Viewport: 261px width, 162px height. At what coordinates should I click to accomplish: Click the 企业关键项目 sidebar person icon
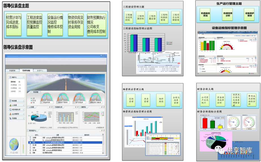10,114
